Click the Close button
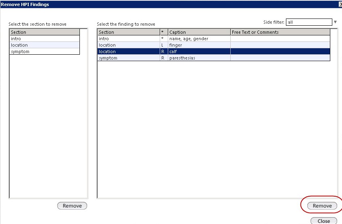 [324, 221]
